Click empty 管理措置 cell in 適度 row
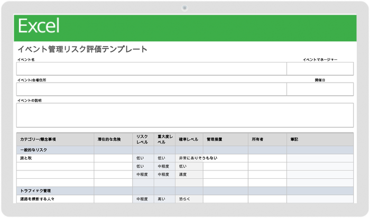370x218 pixels. pyautogui.click(x=226, y=175)
